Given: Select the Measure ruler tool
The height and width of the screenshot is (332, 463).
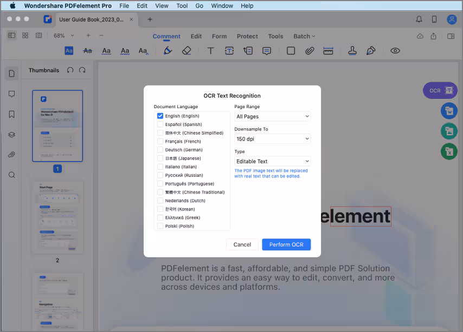Looking at the screenshot, I should tap(328, 51).
